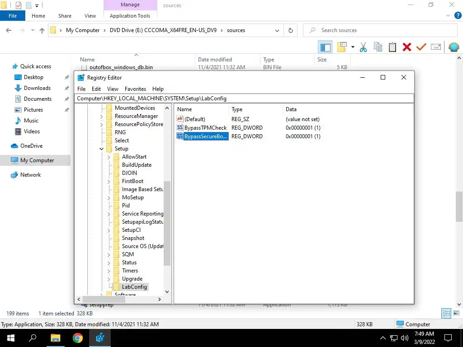Open Explorer Help question mark icon
The image size is (463, 347).
tap(458, 16)
